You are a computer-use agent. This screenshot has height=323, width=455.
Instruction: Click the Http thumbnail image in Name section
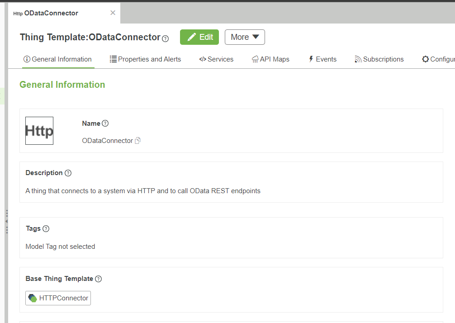point(39,130)
